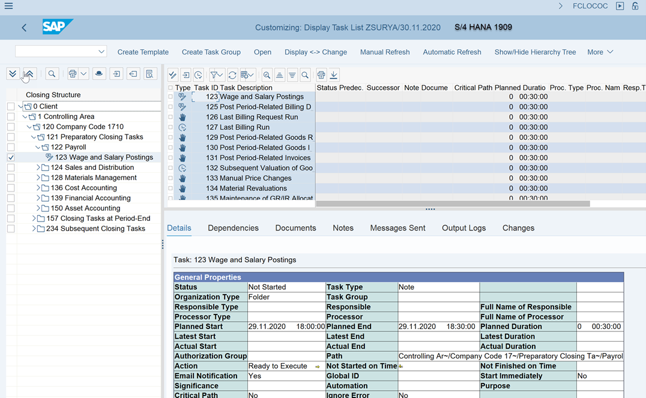The height and width of the screenshot is (398, 646).
Task: Click the Collapse All icon in tree toolbar
Action: click(28, 74)
